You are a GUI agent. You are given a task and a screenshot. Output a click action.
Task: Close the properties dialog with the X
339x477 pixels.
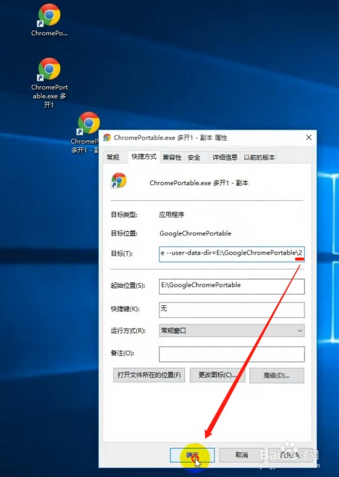(308, 138)
